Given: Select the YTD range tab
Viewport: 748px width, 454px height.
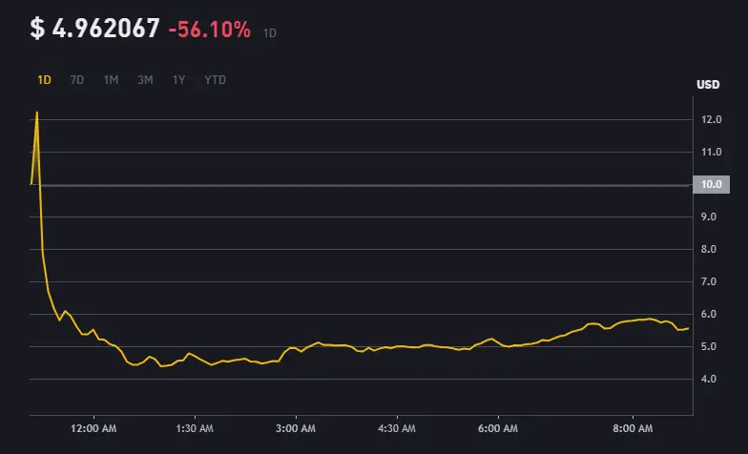Looking at the screenshot, I should coord(216,80).
